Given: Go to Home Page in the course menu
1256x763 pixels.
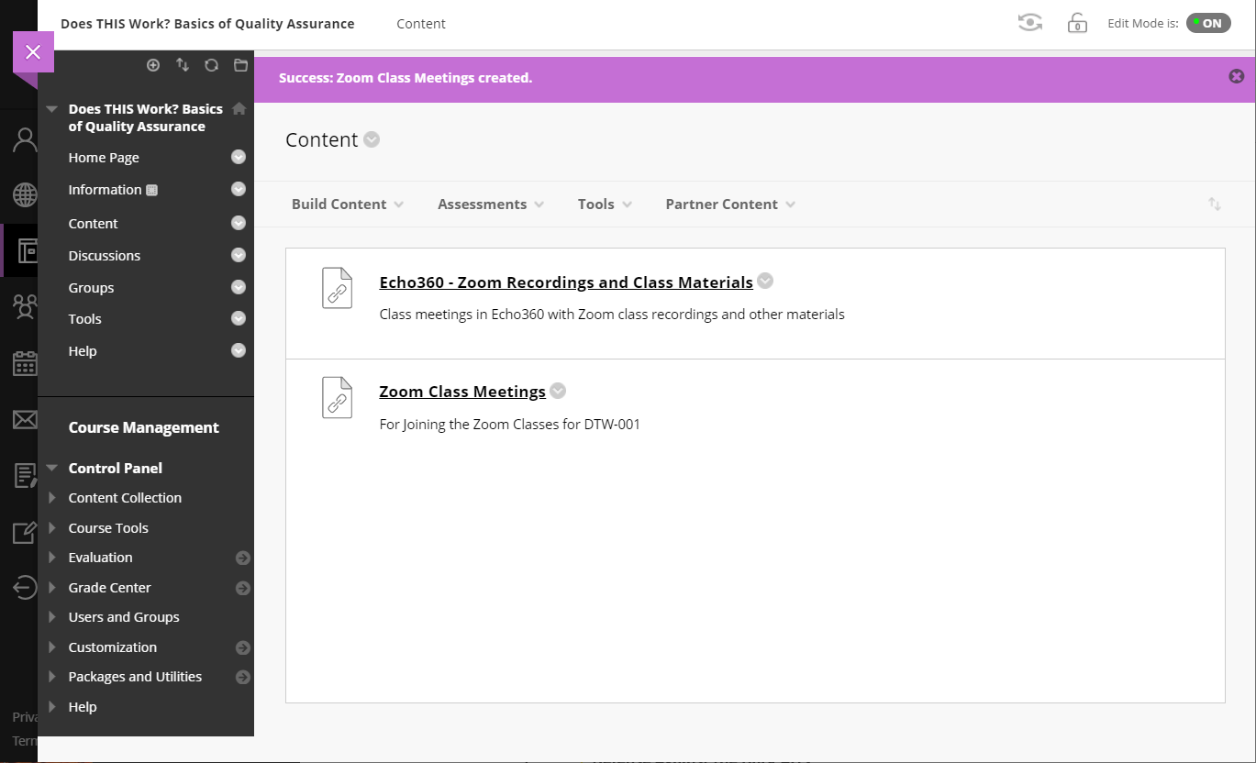Looking at the screenshot, I should [104, 158].
